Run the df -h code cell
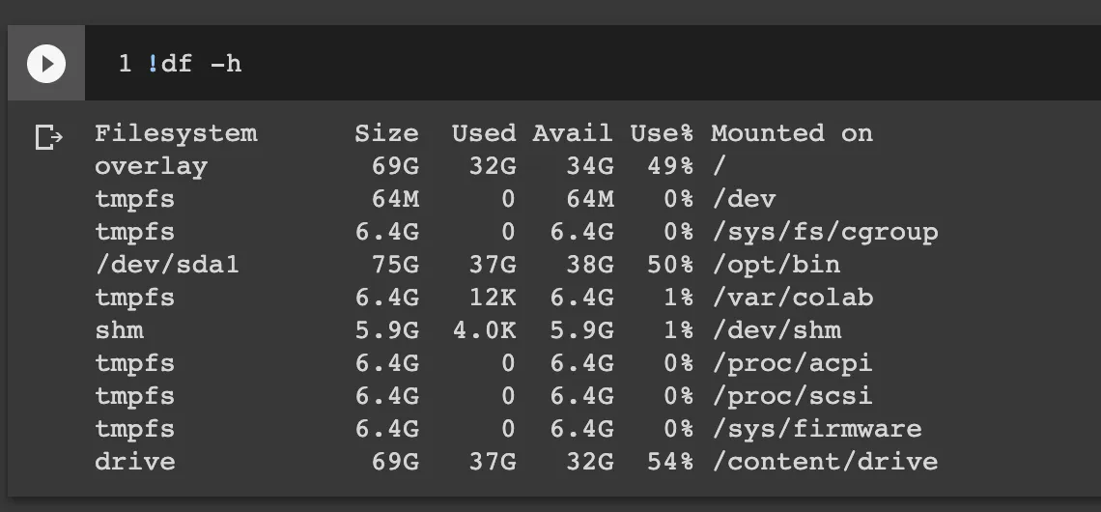Viewport: 1101px width, 512px height. click(x=46, y=65)
